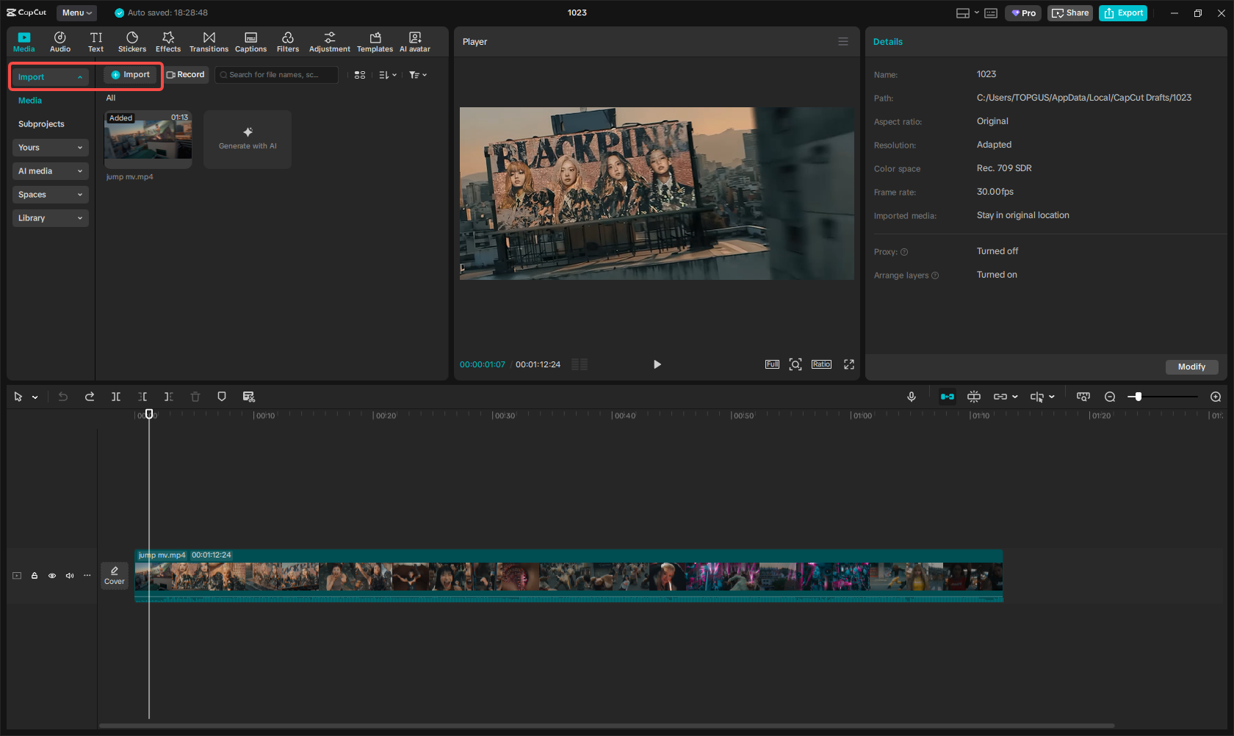1234x736 pixels.
Task: Click the Export button
Action: [1122, 12]
